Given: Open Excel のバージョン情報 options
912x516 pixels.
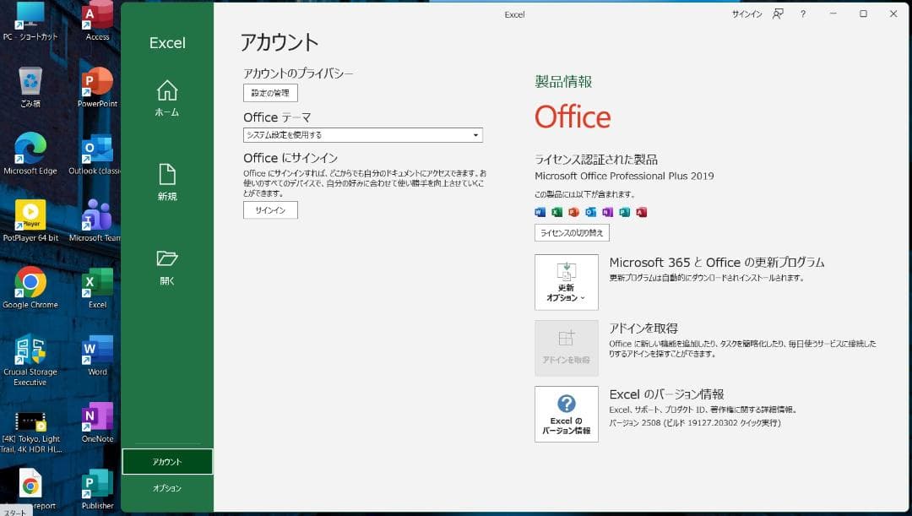Looking at the screenshot, I should [566, 414].
